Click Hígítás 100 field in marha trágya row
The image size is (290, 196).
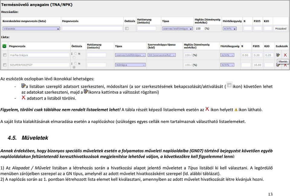click(x=188, y=55)
